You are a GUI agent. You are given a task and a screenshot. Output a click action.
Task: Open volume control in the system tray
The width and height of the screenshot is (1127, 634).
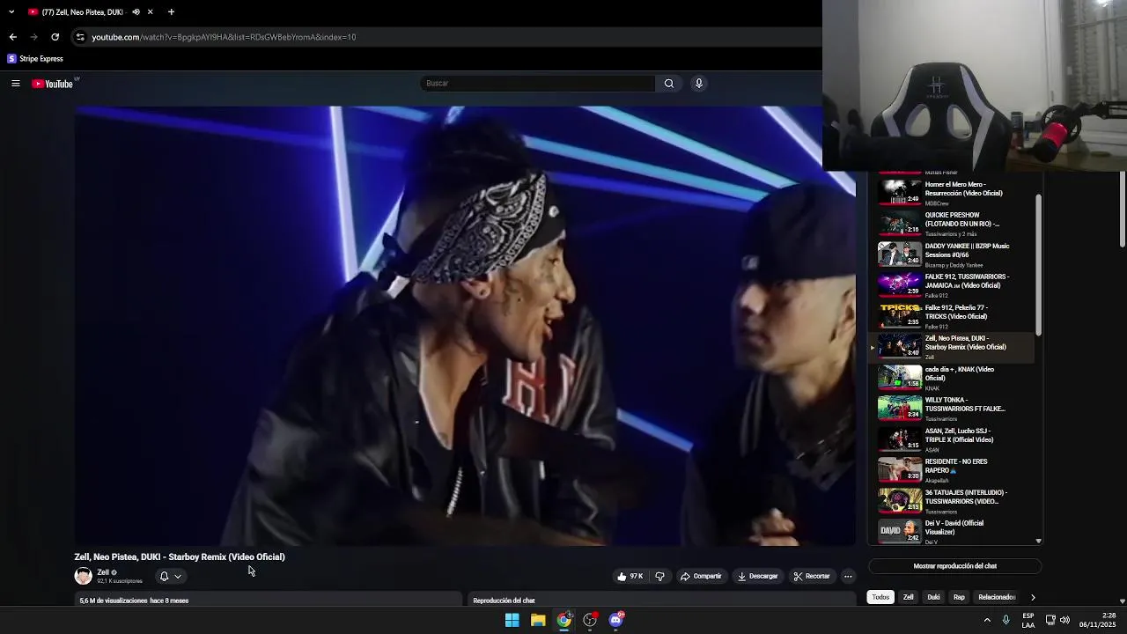point(1064,620)
